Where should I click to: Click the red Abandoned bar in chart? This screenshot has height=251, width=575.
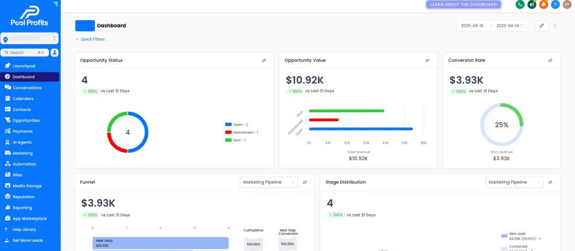click(324, 120)
